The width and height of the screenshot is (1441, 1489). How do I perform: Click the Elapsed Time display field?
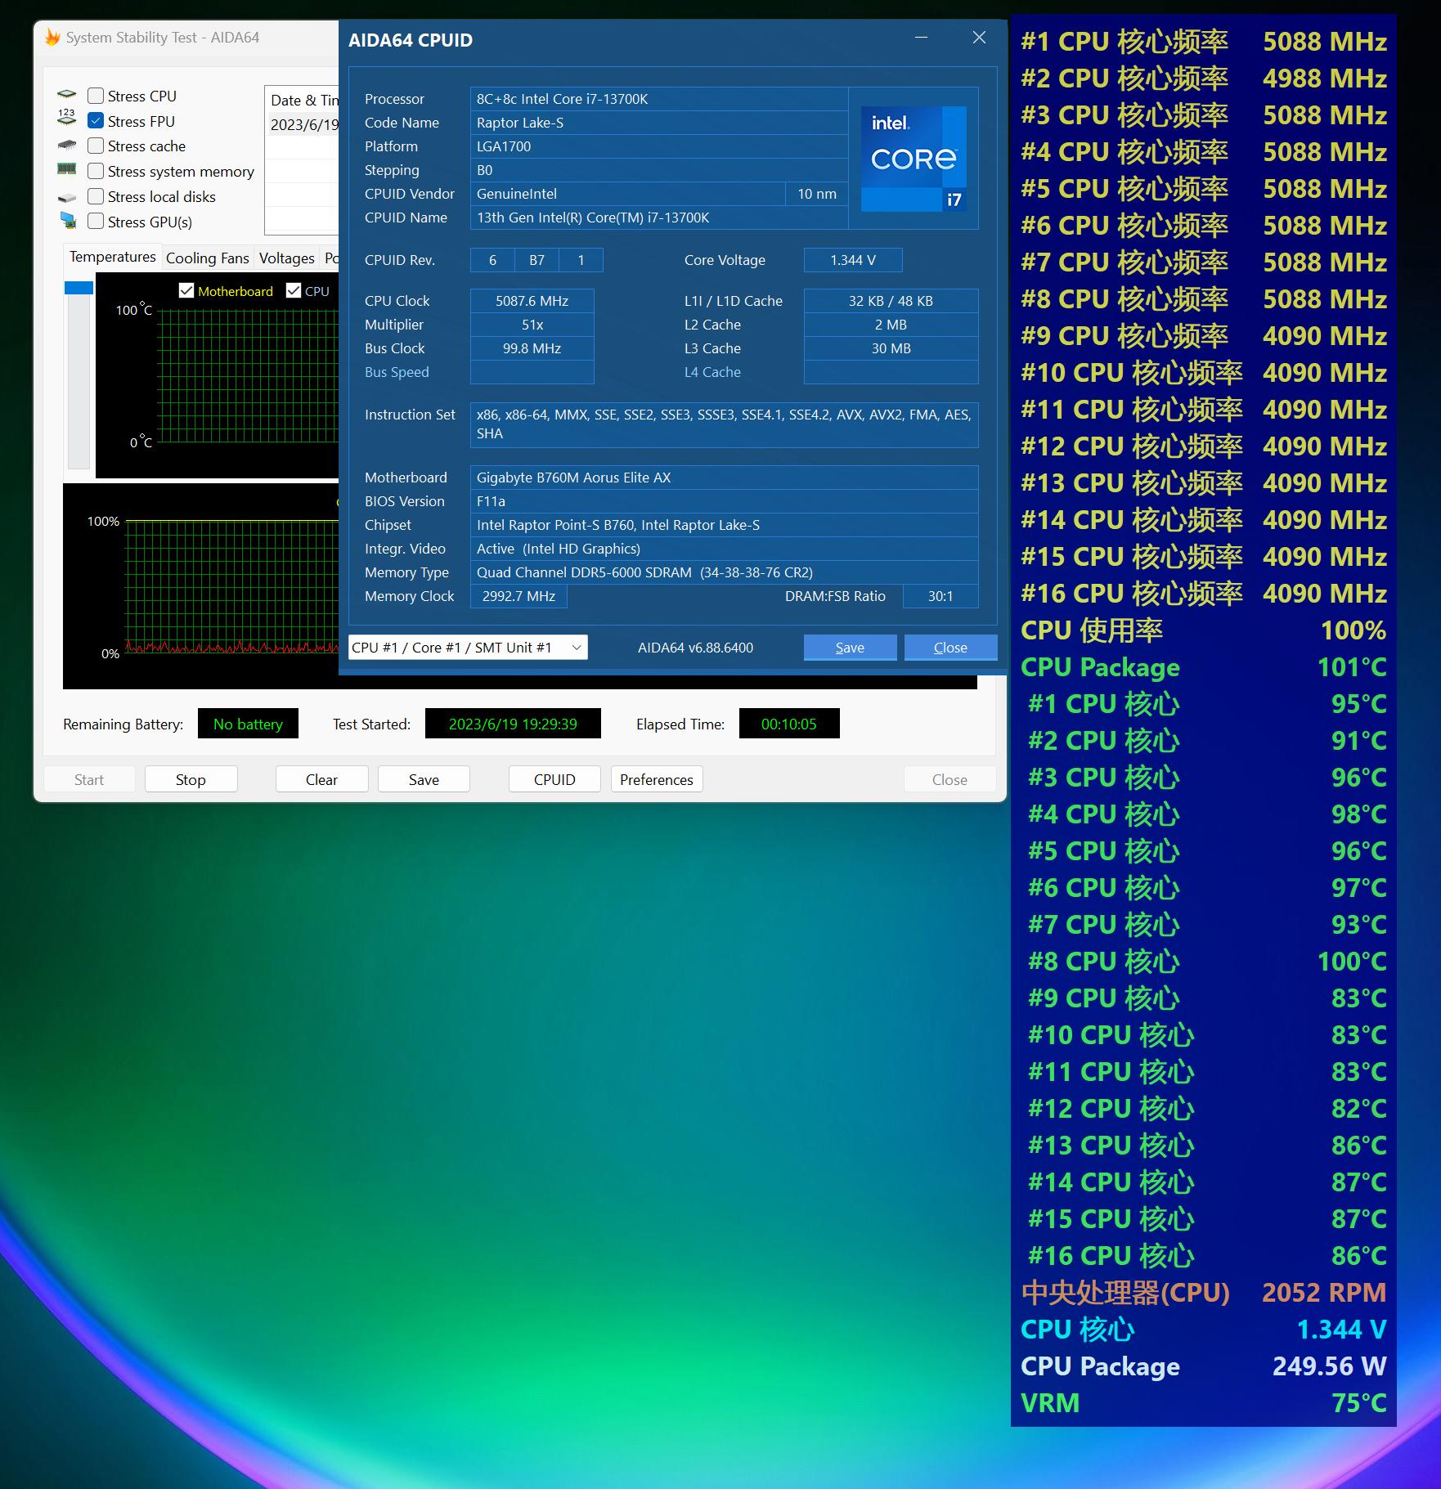pyautogui.click(x=788, y=723)
